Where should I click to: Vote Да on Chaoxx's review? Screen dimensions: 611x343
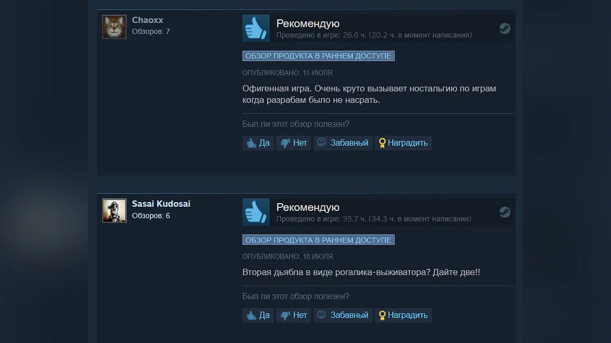coord(258,143)
